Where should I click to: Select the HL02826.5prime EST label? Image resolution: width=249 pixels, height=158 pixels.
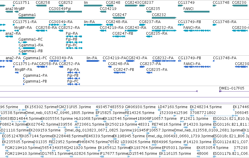pos(84,154)
